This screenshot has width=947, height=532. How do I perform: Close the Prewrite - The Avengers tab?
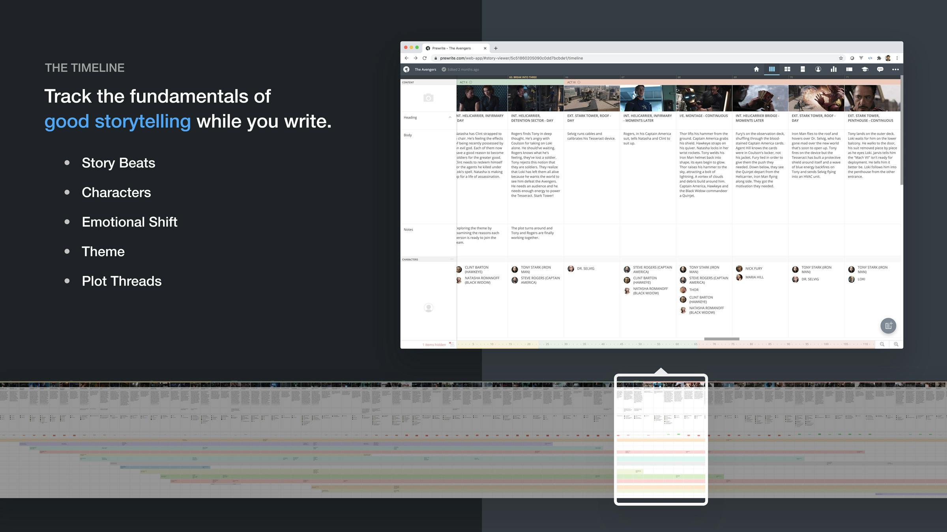[485, 48]
